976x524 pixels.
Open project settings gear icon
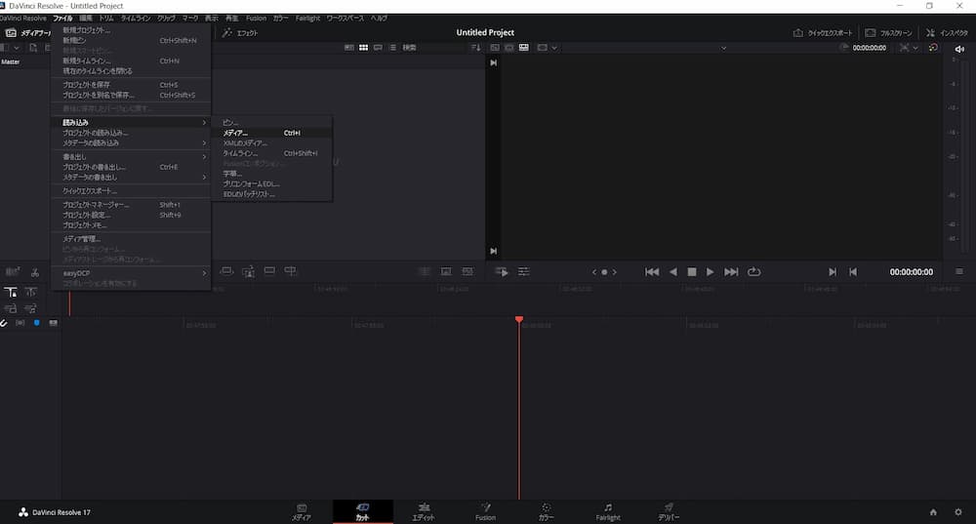[958, 512]
